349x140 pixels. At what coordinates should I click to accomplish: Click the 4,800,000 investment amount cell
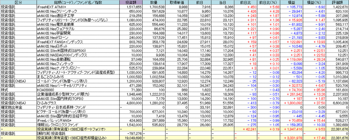(131, 103)
